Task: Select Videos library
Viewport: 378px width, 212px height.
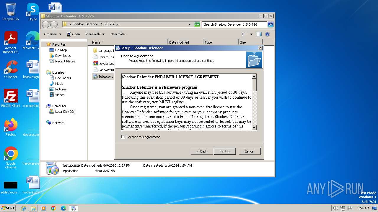Action: (60, 95)
